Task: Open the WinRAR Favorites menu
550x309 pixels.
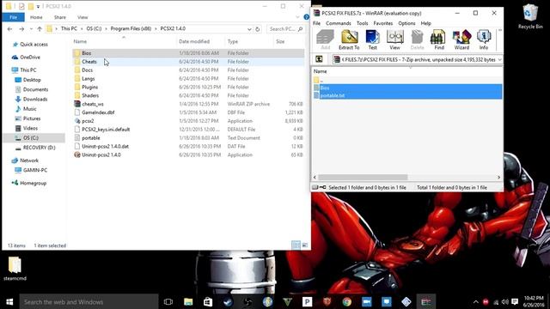Action: point(382,23)
